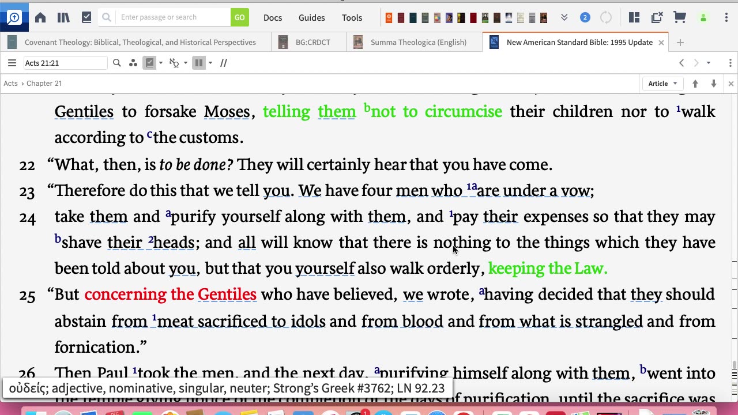Open the panel hamburger menu
The image size is (738, 415).
pos(12,63)
